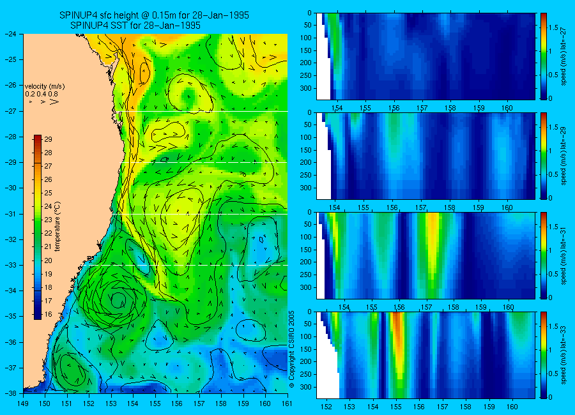Click the "© Copyright CSIRO 2005" text
Screen dimensions: 575x415
tap(292, 349)
